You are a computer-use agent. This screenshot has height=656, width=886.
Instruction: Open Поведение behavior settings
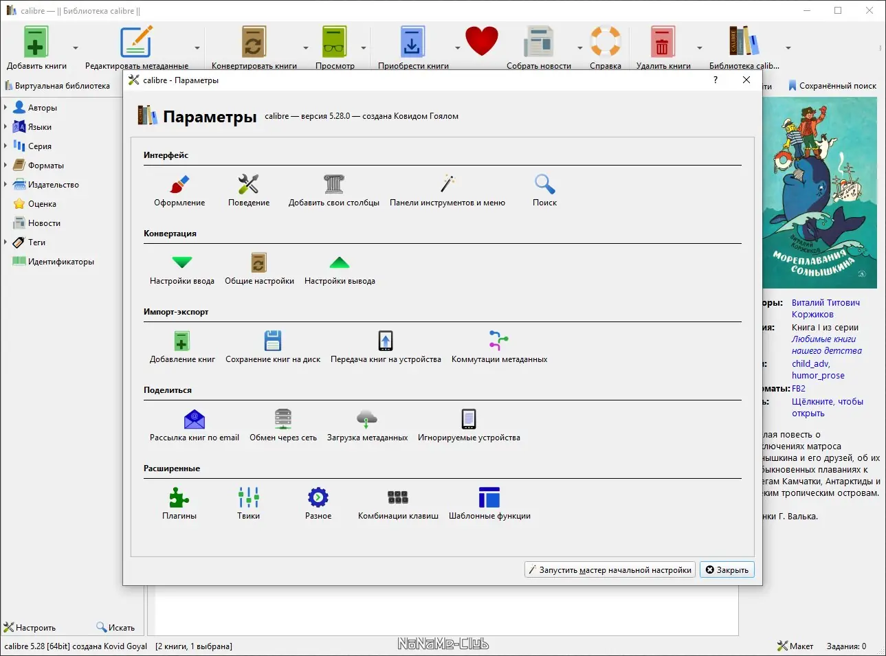coord(248,190)
